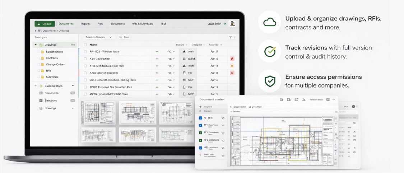404x173 pixels.
Task: Toggle the select-all checkbox beside the Name header
Action: pos(85,45)
